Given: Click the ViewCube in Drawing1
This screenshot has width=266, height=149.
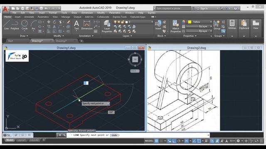Looking at the screenshot, I should [x=135, y=59].
